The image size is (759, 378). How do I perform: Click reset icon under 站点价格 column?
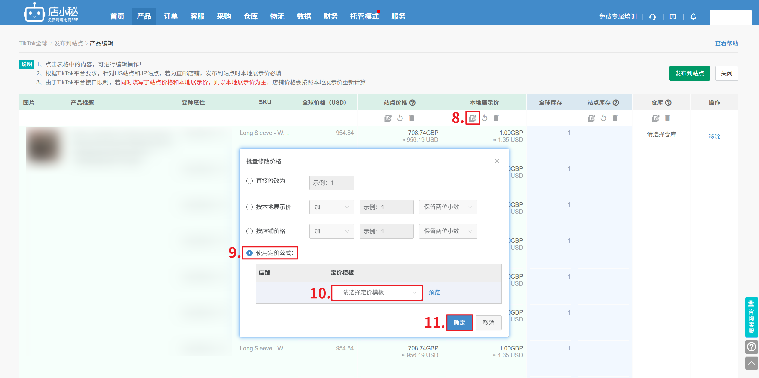click(x=400, y=118)
